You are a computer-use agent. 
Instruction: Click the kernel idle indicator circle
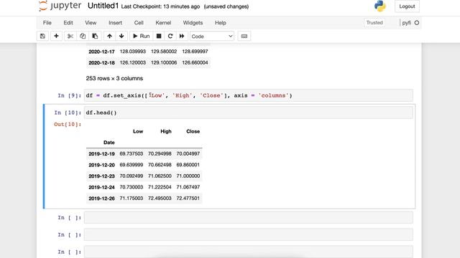(417, 23)
